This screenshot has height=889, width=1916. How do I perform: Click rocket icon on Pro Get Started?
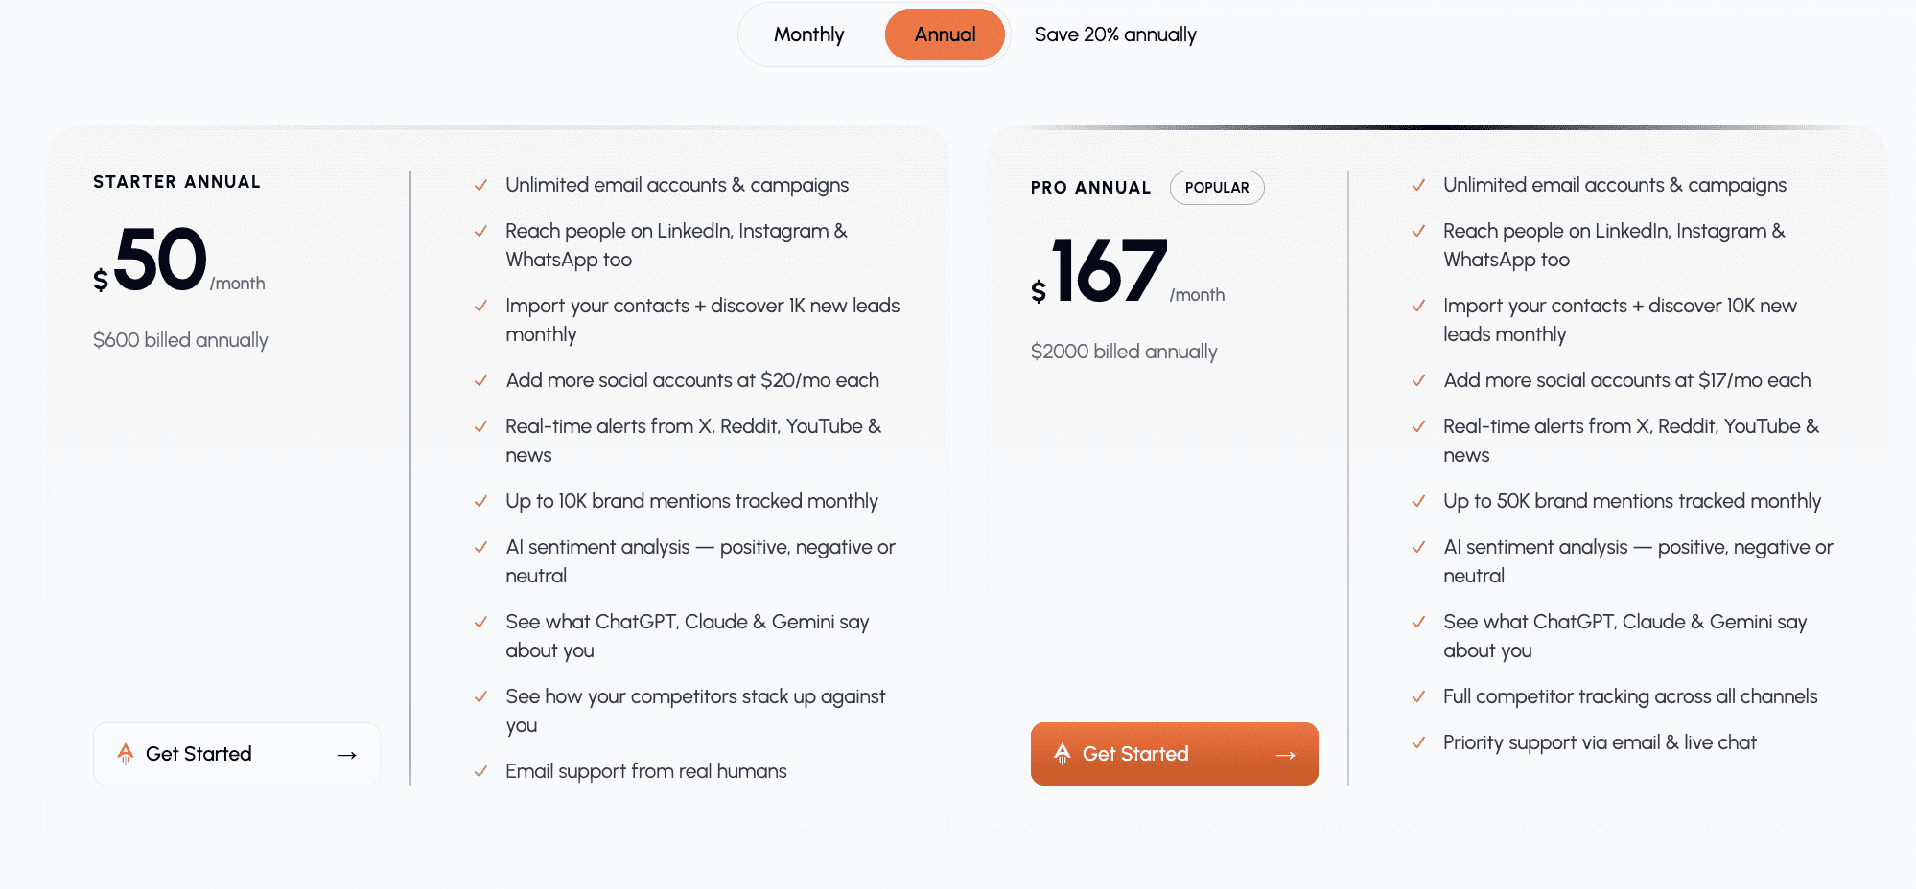click(1063, 754)
